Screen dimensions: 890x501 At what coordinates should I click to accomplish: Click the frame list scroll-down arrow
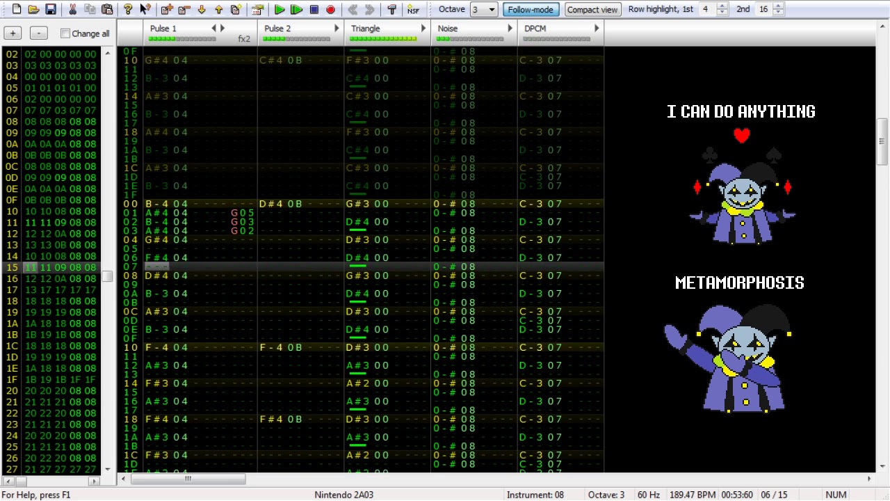107,470
